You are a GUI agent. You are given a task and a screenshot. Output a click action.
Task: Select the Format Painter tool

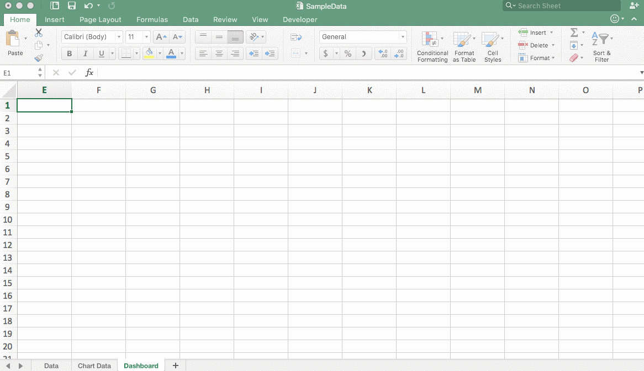pos(39,57)
